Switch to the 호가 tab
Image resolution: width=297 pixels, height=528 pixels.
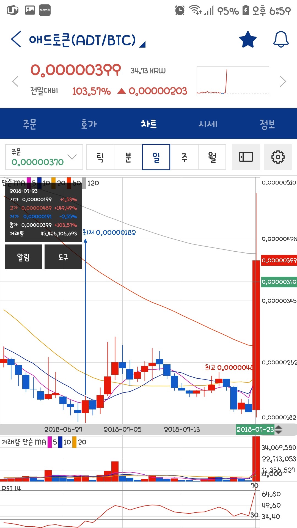[x=89, y=124]
